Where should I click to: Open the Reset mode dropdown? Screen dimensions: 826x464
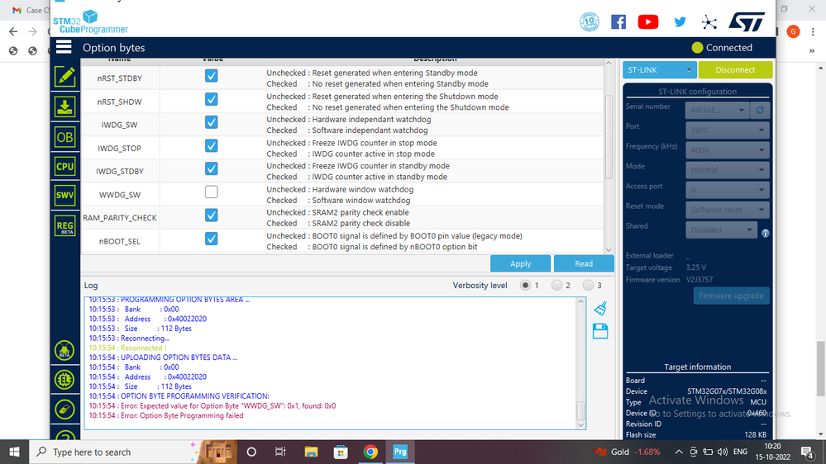click(x=727, y=210)
